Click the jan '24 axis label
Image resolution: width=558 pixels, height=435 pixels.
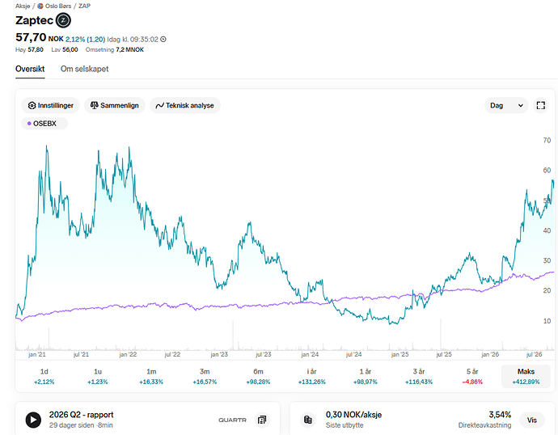(x=310, y=355)
